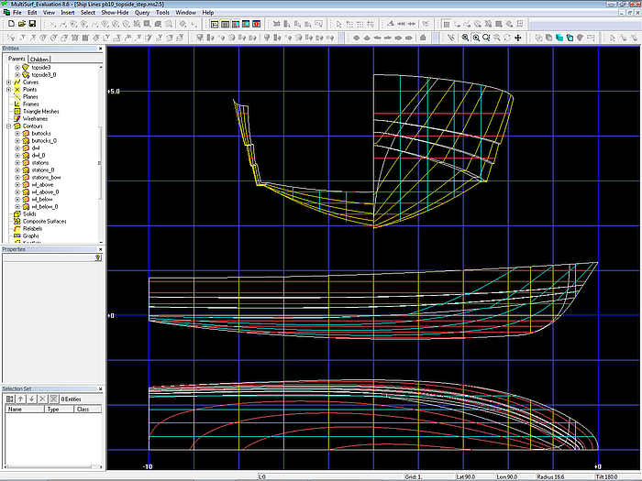Viewport: 642px width, 481px height.
Task: Select stations_bow in the Entities tree
Action: pyautogui.click(x=45, y=177)
